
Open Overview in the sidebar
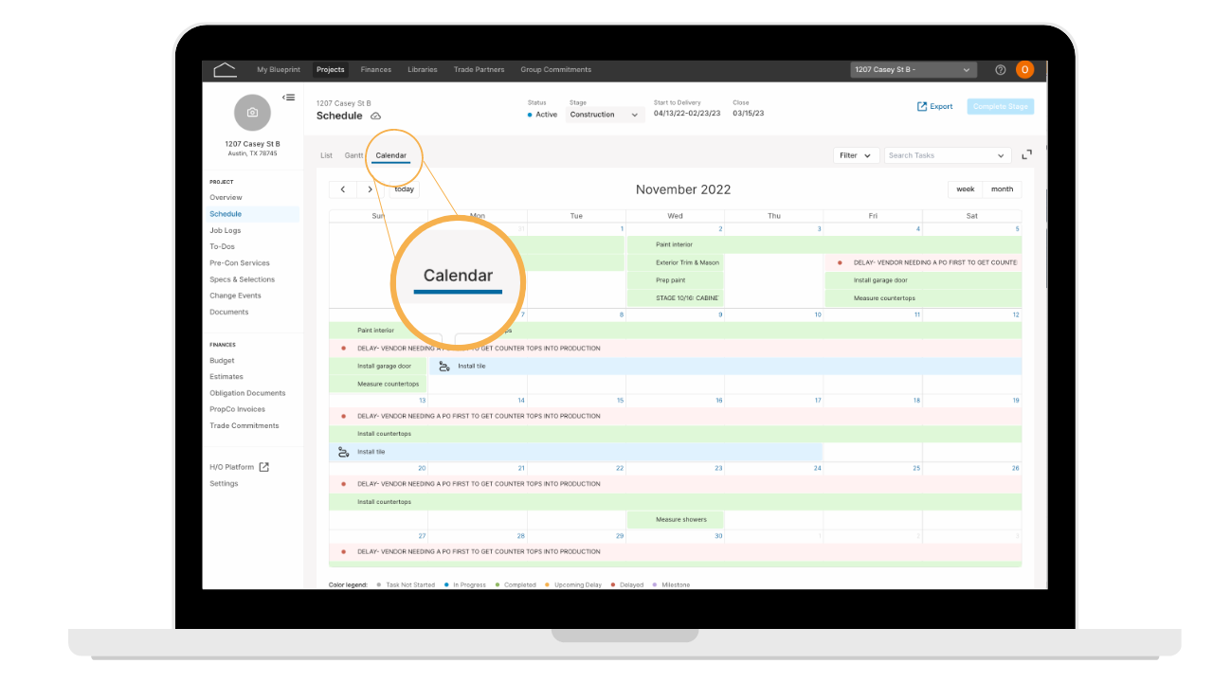[226, 198]
